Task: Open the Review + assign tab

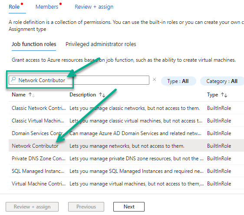Action: (x=94, y=7)
